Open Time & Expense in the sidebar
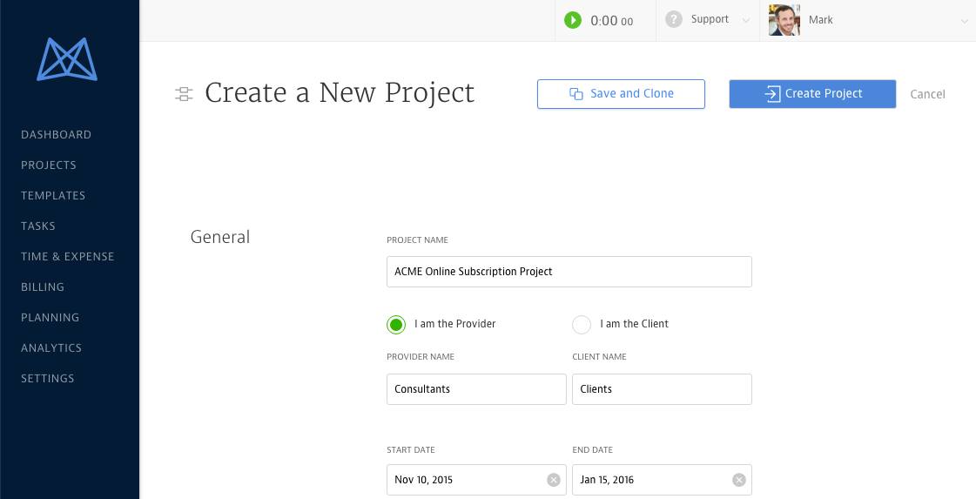The height and width of the screenshot is (499, 976). click(67, 257)
